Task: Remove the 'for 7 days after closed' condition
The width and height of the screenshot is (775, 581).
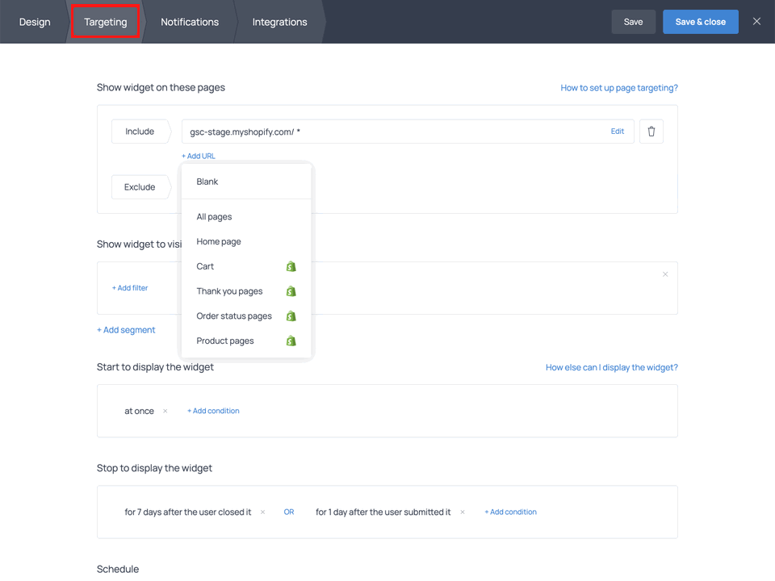Action: (x=262, y=512)
